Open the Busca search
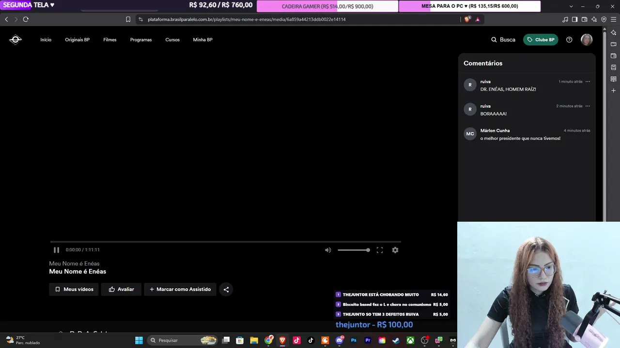Image resolution: width=620 pixels, height=348 pixels. (503, 40)
